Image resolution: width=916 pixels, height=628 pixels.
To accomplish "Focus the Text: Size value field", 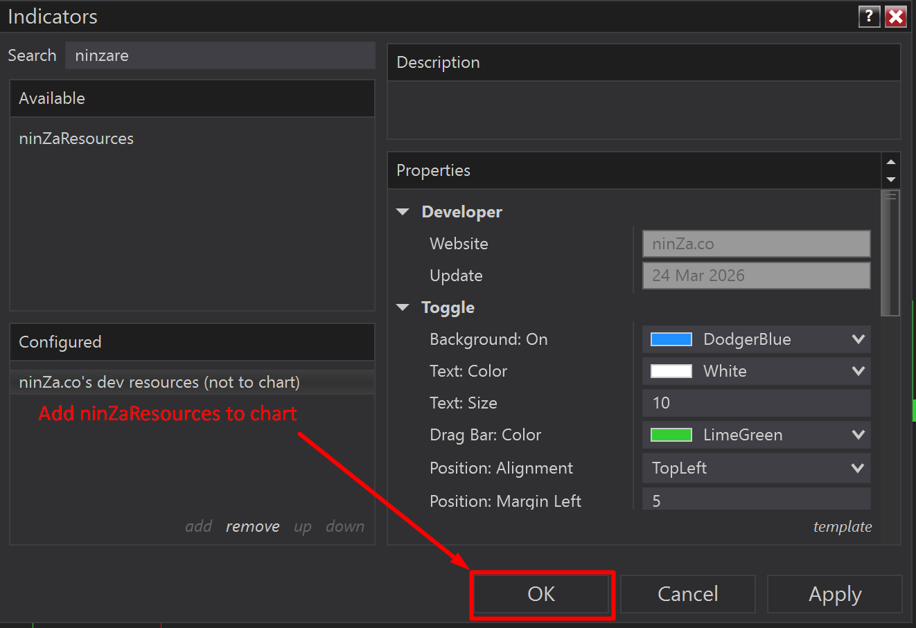I will [757, 403].
